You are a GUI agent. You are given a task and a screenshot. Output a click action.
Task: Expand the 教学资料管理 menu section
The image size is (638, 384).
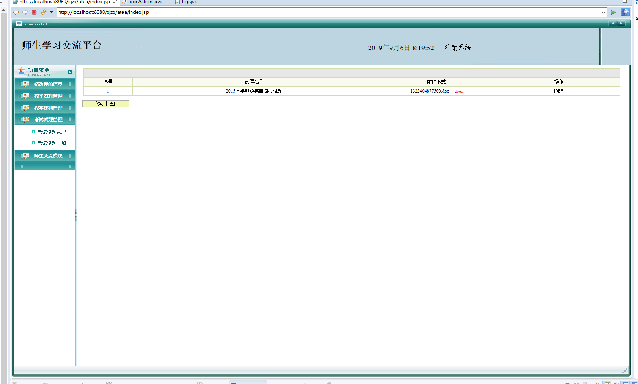pos(45,96)
